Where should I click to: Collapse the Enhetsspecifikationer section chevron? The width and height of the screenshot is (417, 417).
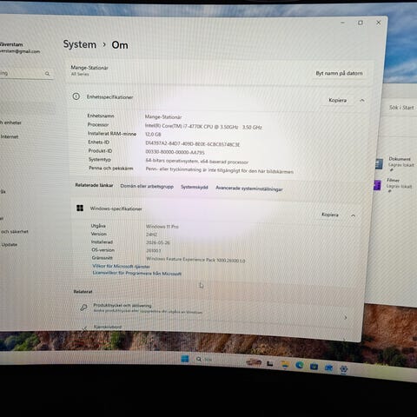(362, 101)
